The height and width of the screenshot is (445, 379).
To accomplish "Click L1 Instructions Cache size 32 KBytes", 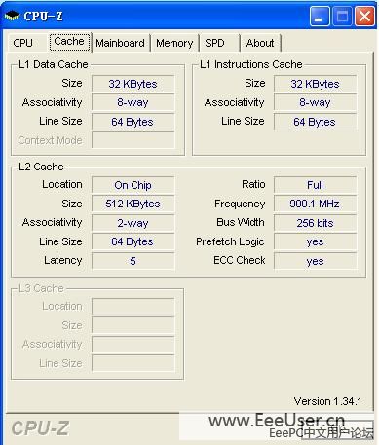I will coord(315,84).
